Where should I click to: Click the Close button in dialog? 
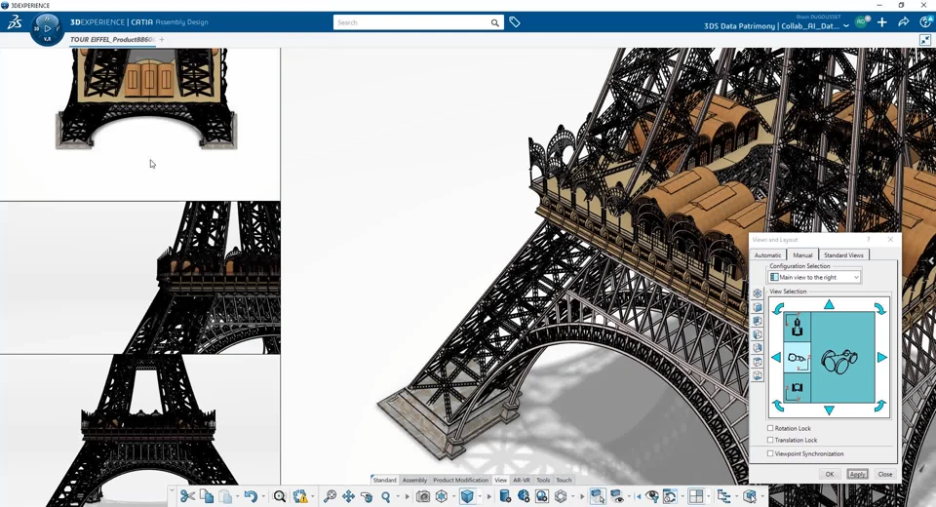pyautogui.click(x=884, y=474)
